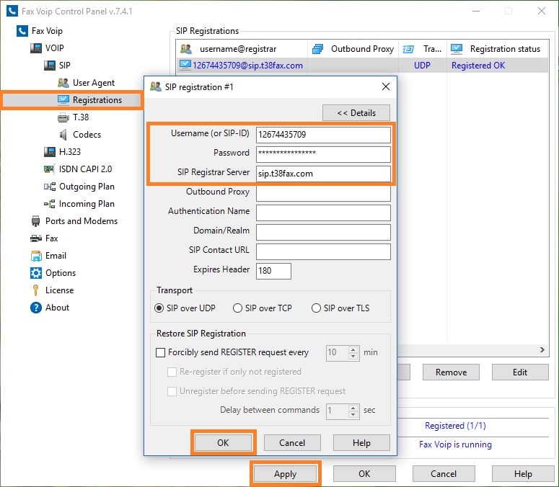Viewport: 559px width, 487px height.
Task: Click the Outgoing Plan icon
Action: 50,187
